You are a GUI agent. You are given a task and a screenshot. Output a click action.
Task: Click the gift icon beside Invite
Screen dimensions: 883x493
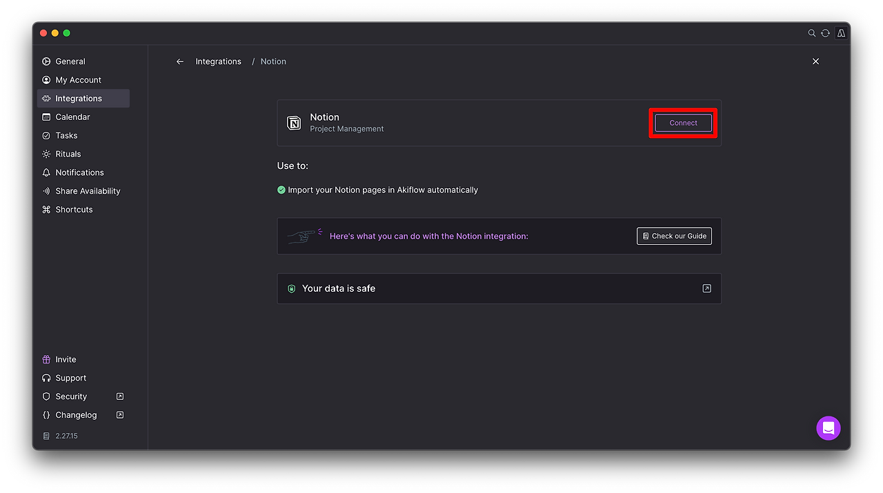click(46, 359)
